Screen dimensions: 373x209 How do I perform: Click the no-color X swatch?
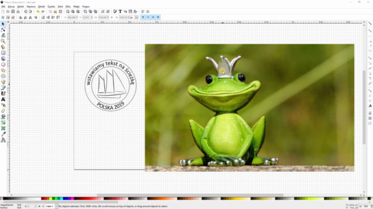[1, 199]
